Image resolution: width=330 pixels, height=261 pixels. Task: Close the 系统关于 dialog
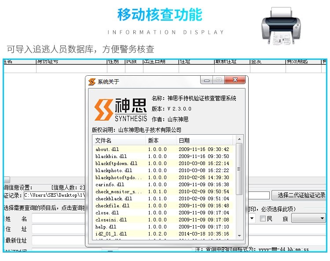(235, 80)
